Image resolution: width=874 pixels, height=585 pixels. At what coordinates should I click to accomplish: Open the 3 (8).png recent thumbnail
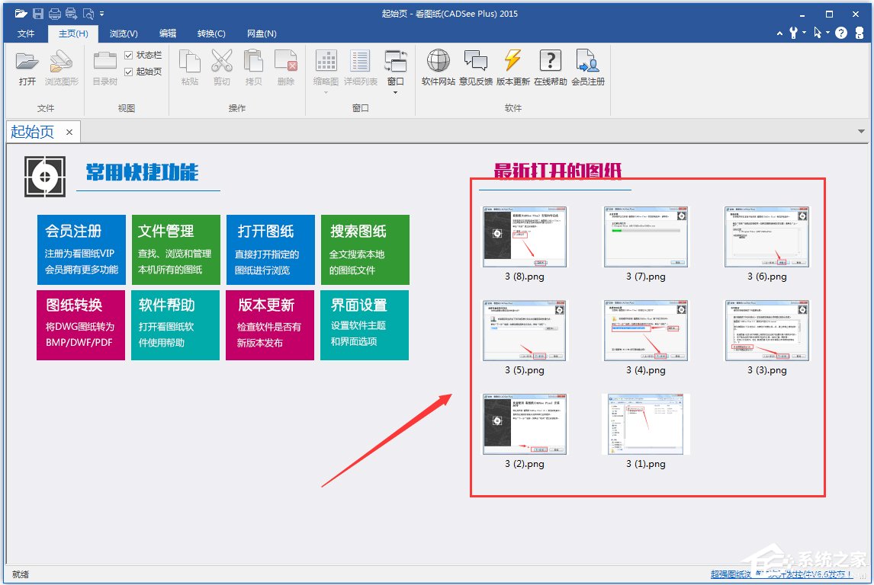coord(524,237)
